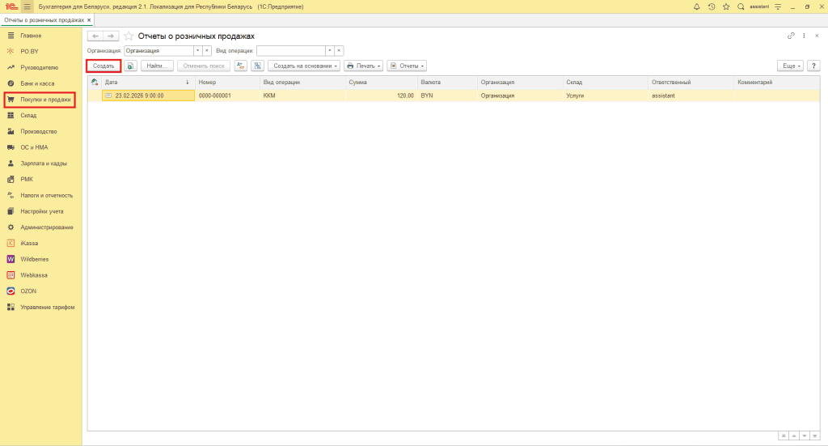Expand the Организация filter dropdown
828x446 pixels.
tap(196, 50)
